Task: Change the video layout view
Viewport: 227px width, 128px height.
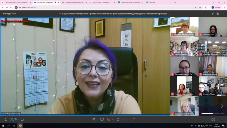Action: pyautogui.click(x=213, y=119)
